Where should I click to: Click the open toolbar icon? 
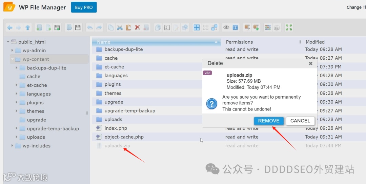(69, 27)
